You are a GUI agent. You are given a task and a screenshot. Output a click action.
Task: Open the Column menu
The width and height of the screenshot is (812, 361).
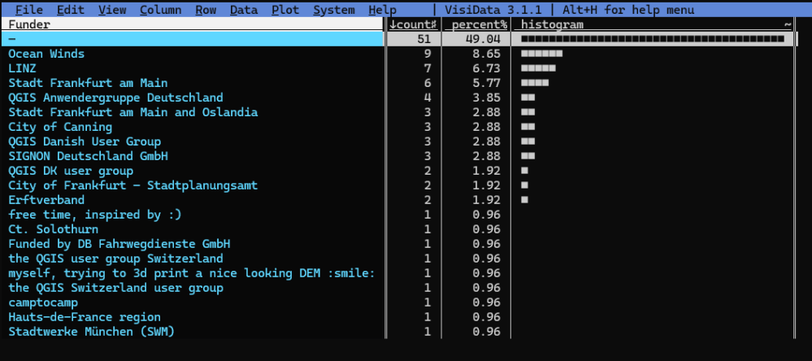(x=160, y=10)
